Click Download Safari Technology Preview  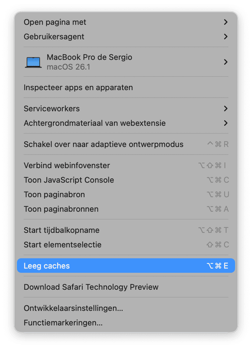(x=91, y=287)
